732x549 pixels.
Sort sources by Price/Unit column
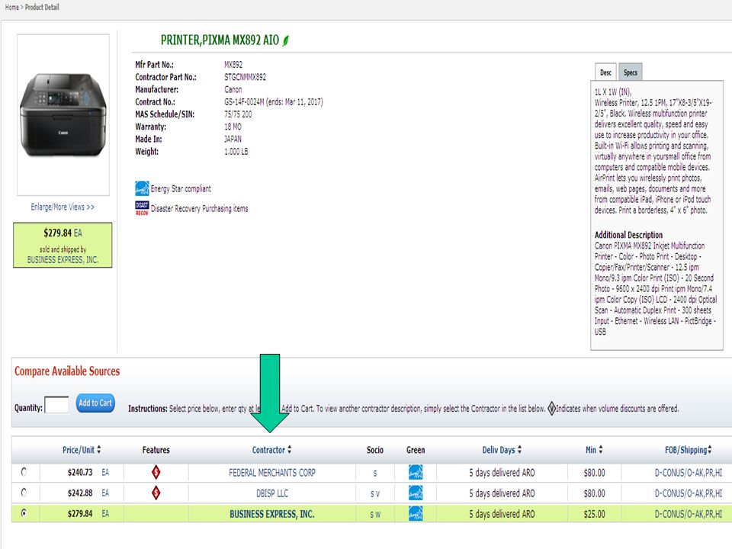click(x=82, y=450)
